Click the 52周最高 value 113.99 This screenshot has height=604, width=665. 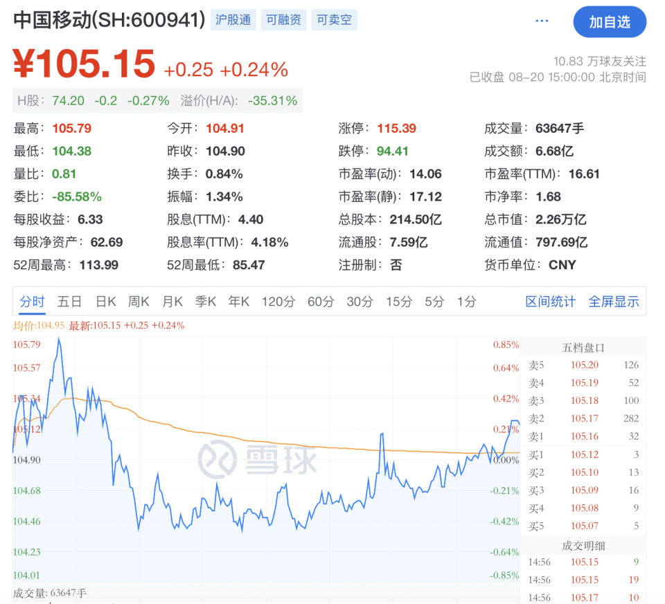click(99, 265)
